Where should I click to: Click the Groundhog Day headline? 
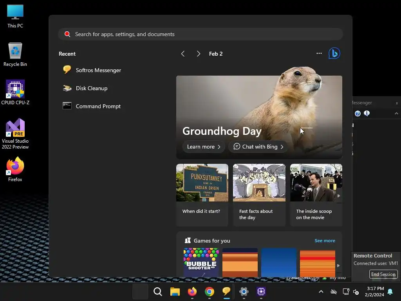(222, 131)
